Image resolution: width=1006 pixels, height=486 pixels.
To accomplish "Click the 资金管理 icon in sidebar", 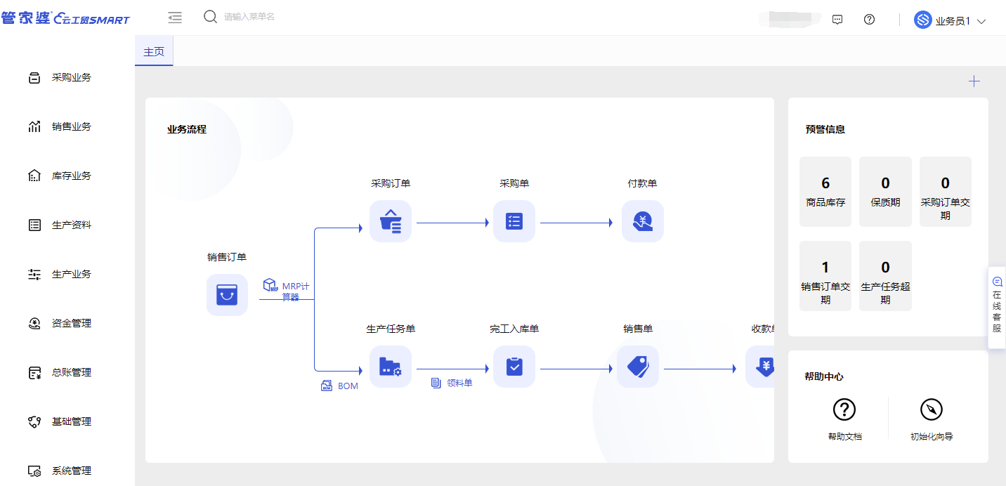I will click(34, 324).
